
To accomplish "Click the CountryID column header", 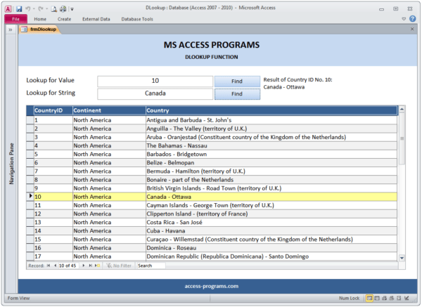I will [53, 110].
